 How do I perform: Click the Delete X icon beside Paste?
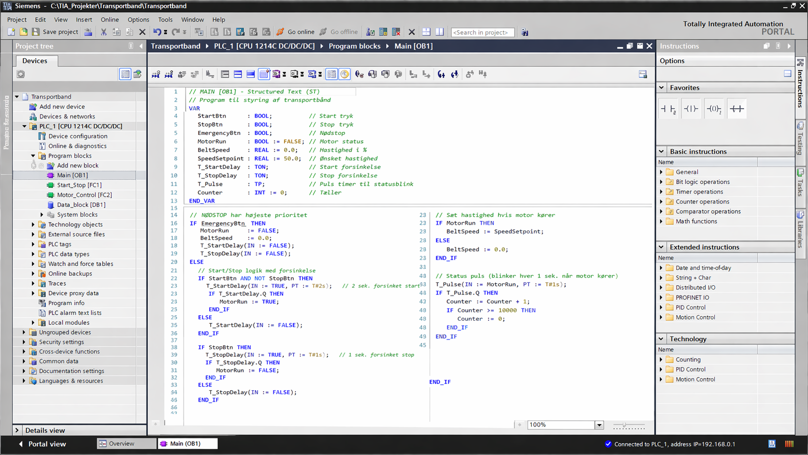(142, 32)
